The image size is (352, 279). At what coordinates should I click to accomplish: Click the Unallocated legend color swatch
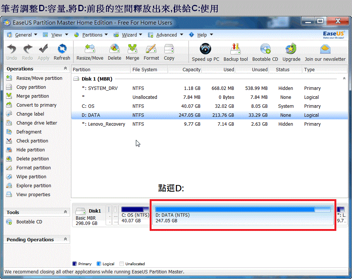[x=122, y=264]
